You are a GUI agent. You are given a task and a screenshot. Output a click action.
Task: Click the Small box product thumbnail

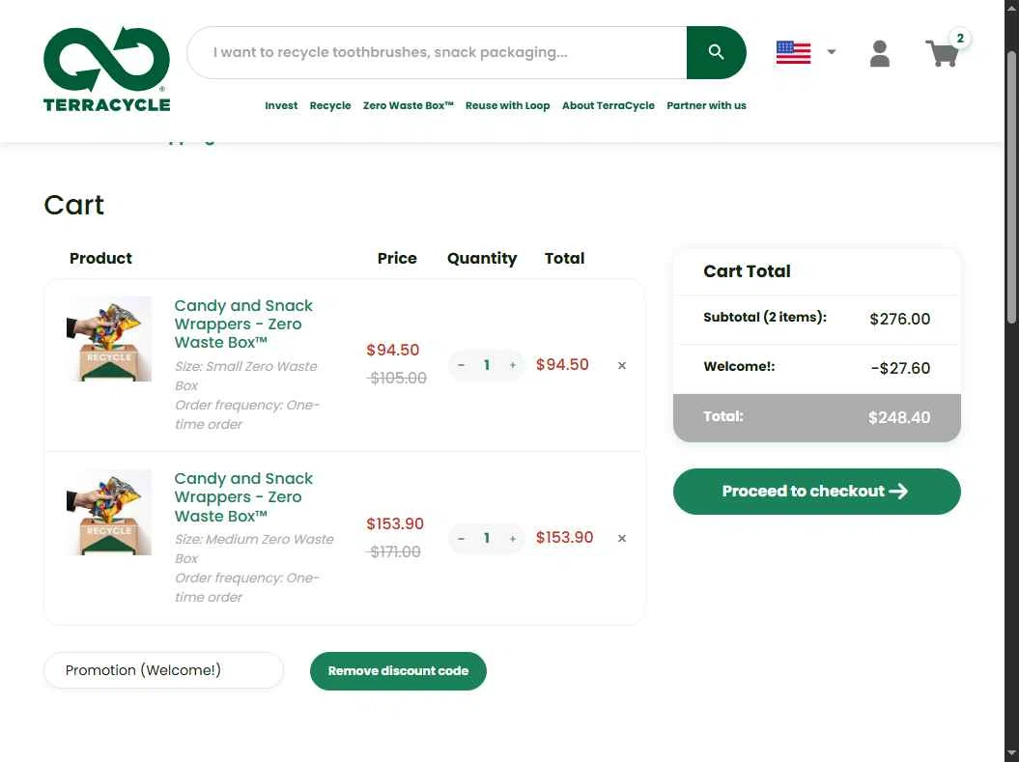109,339
